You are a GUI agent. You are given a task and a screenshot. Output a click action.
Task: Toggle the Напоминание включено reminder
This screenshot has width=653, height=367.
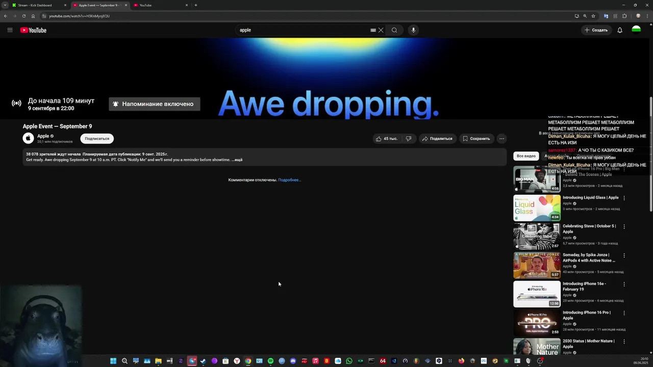coord(154,104)
